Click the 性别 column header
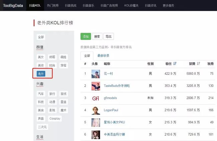Screen dimensions: 217x141 click(x=150, y=64)
